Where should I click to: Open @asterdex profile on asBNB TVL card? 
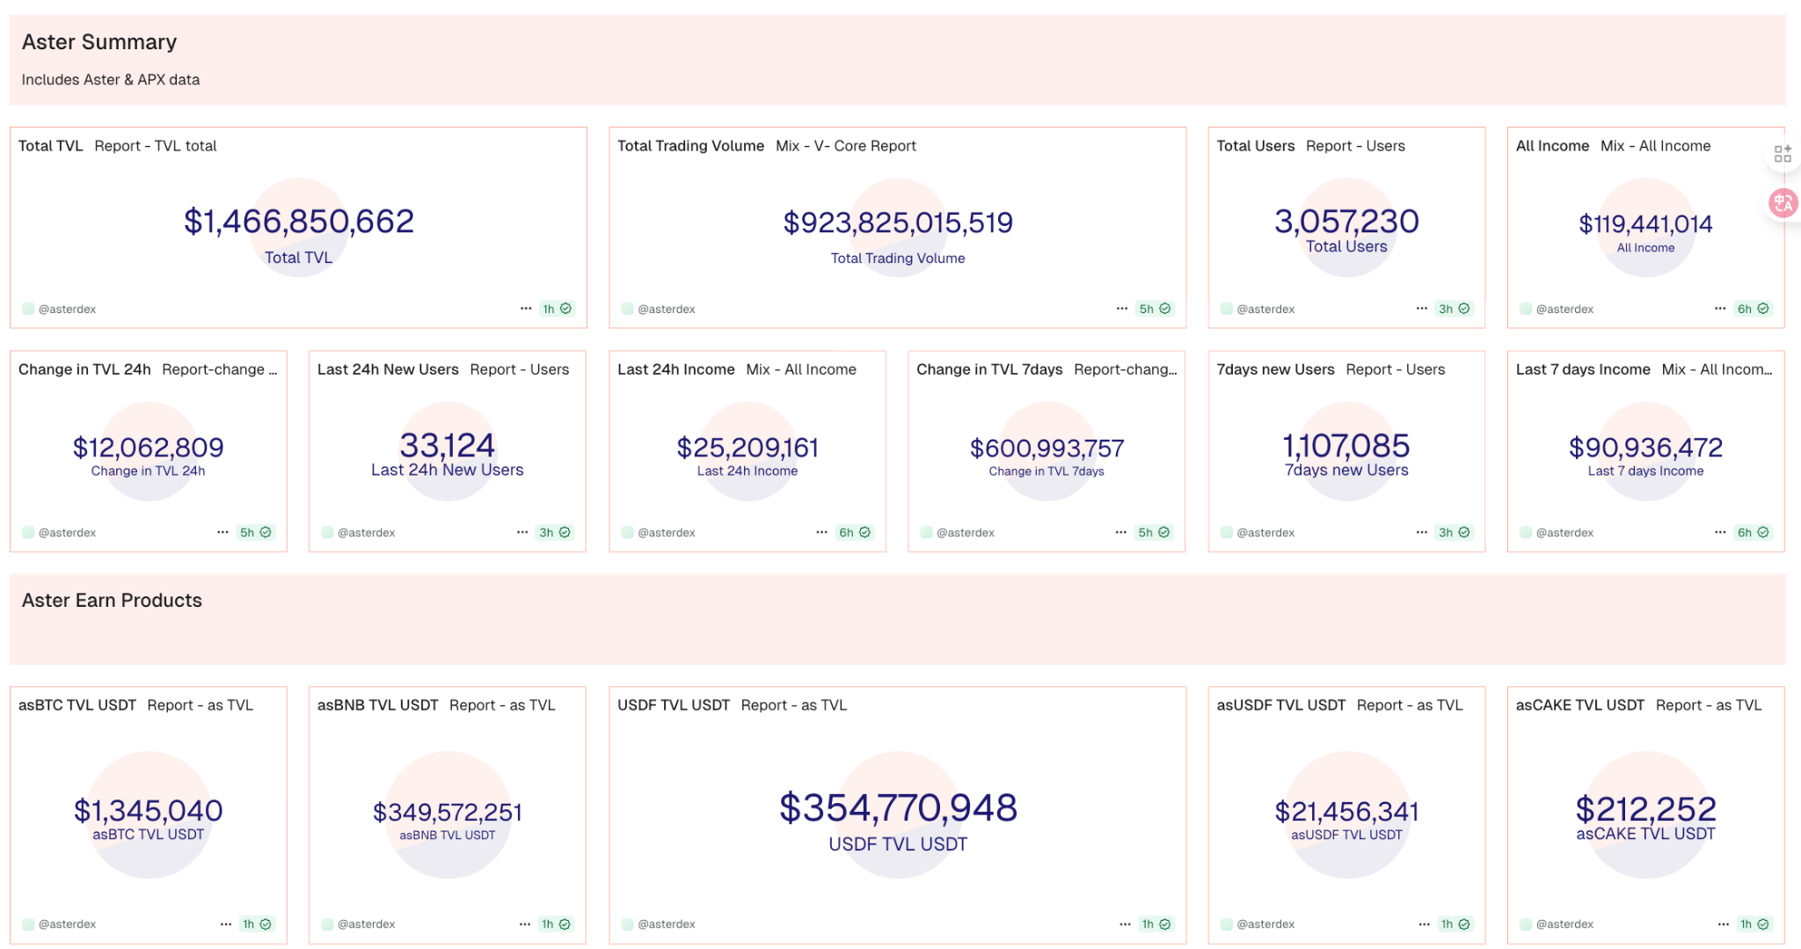(366, 923)
